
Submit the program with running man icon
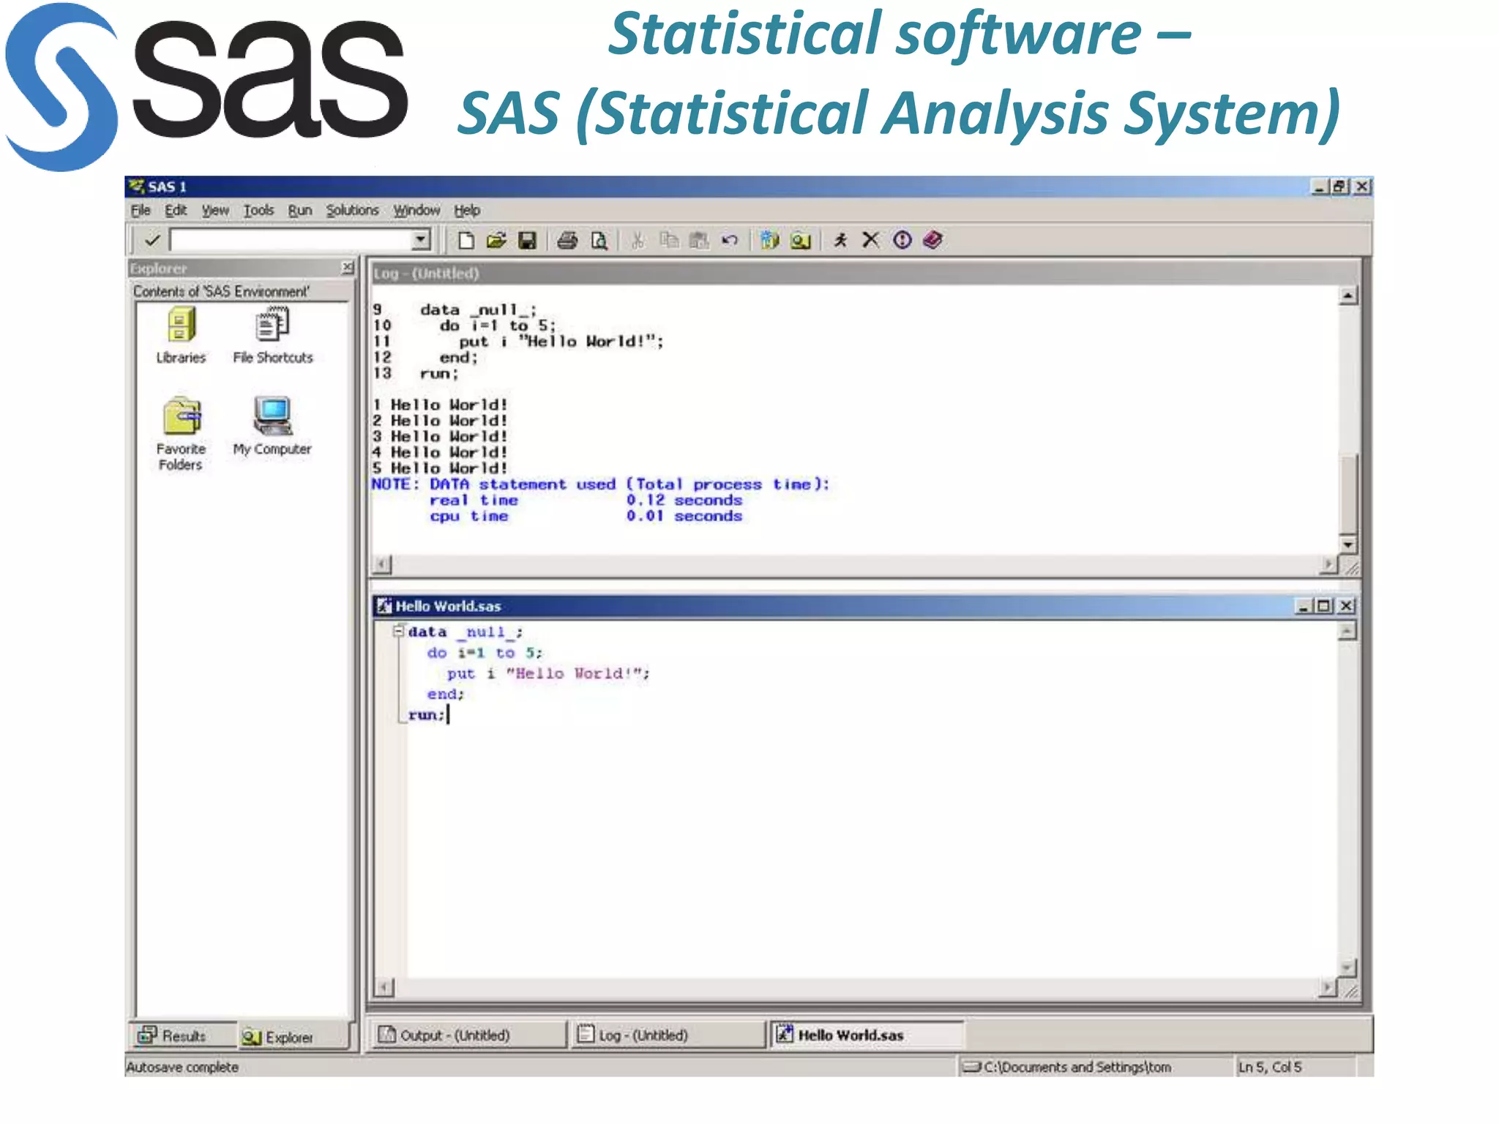point(840,240)
